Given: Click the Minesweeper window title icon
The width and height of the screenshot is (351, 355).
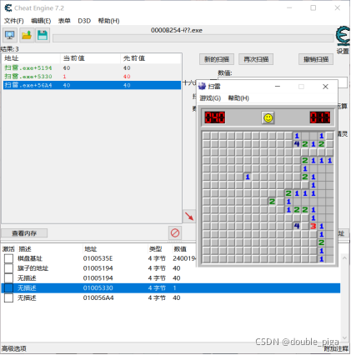Looking at the screenshot, I should (x=202, y=87).
